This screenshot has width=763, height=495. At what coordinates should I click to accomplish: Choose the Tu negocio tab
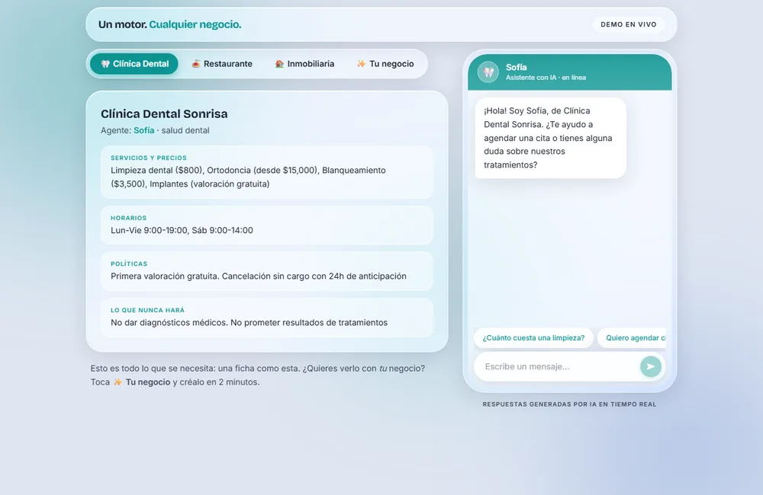point(385,64)
